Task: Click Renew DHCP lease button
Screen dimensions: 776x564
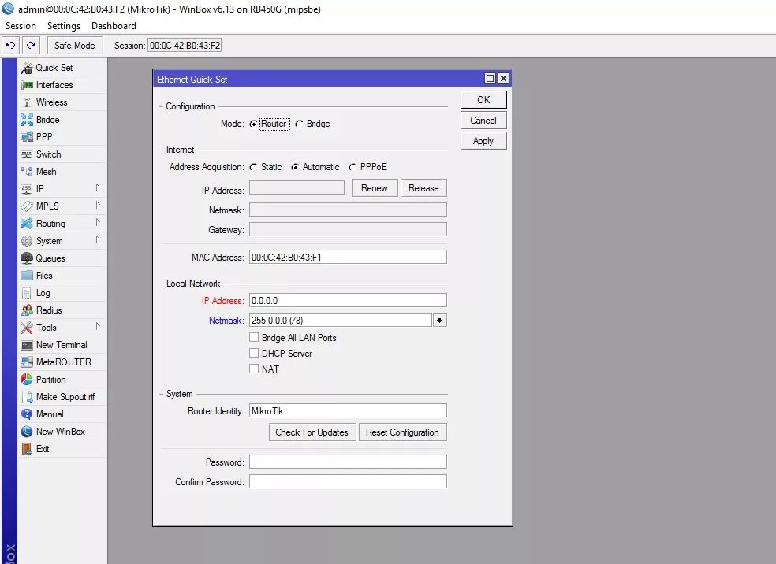Action: point(375,188)
